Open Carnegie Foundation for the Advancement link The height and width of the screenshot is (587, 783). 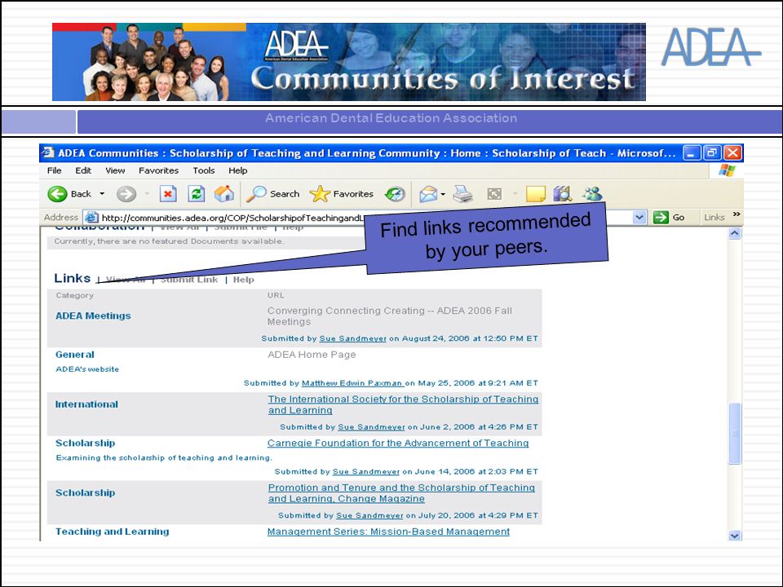(398, 444)
